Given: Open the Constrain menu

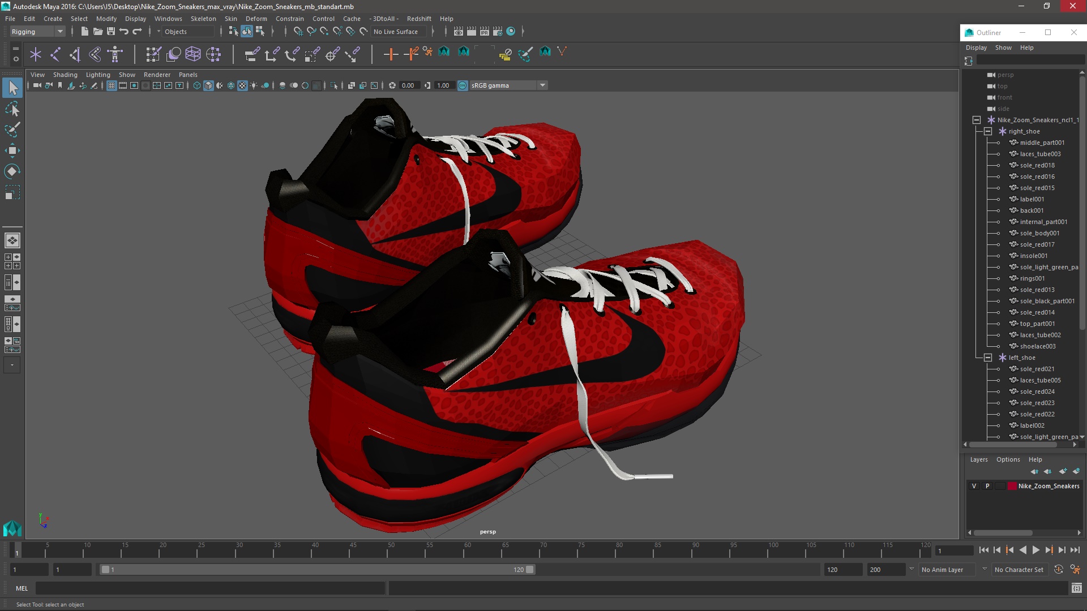Looking at the screenshot, I should point(289,19).
